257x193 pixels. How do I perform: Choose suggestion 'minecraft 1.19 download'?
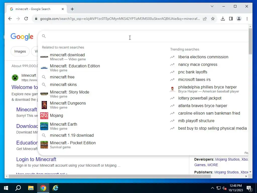[103, 135]
